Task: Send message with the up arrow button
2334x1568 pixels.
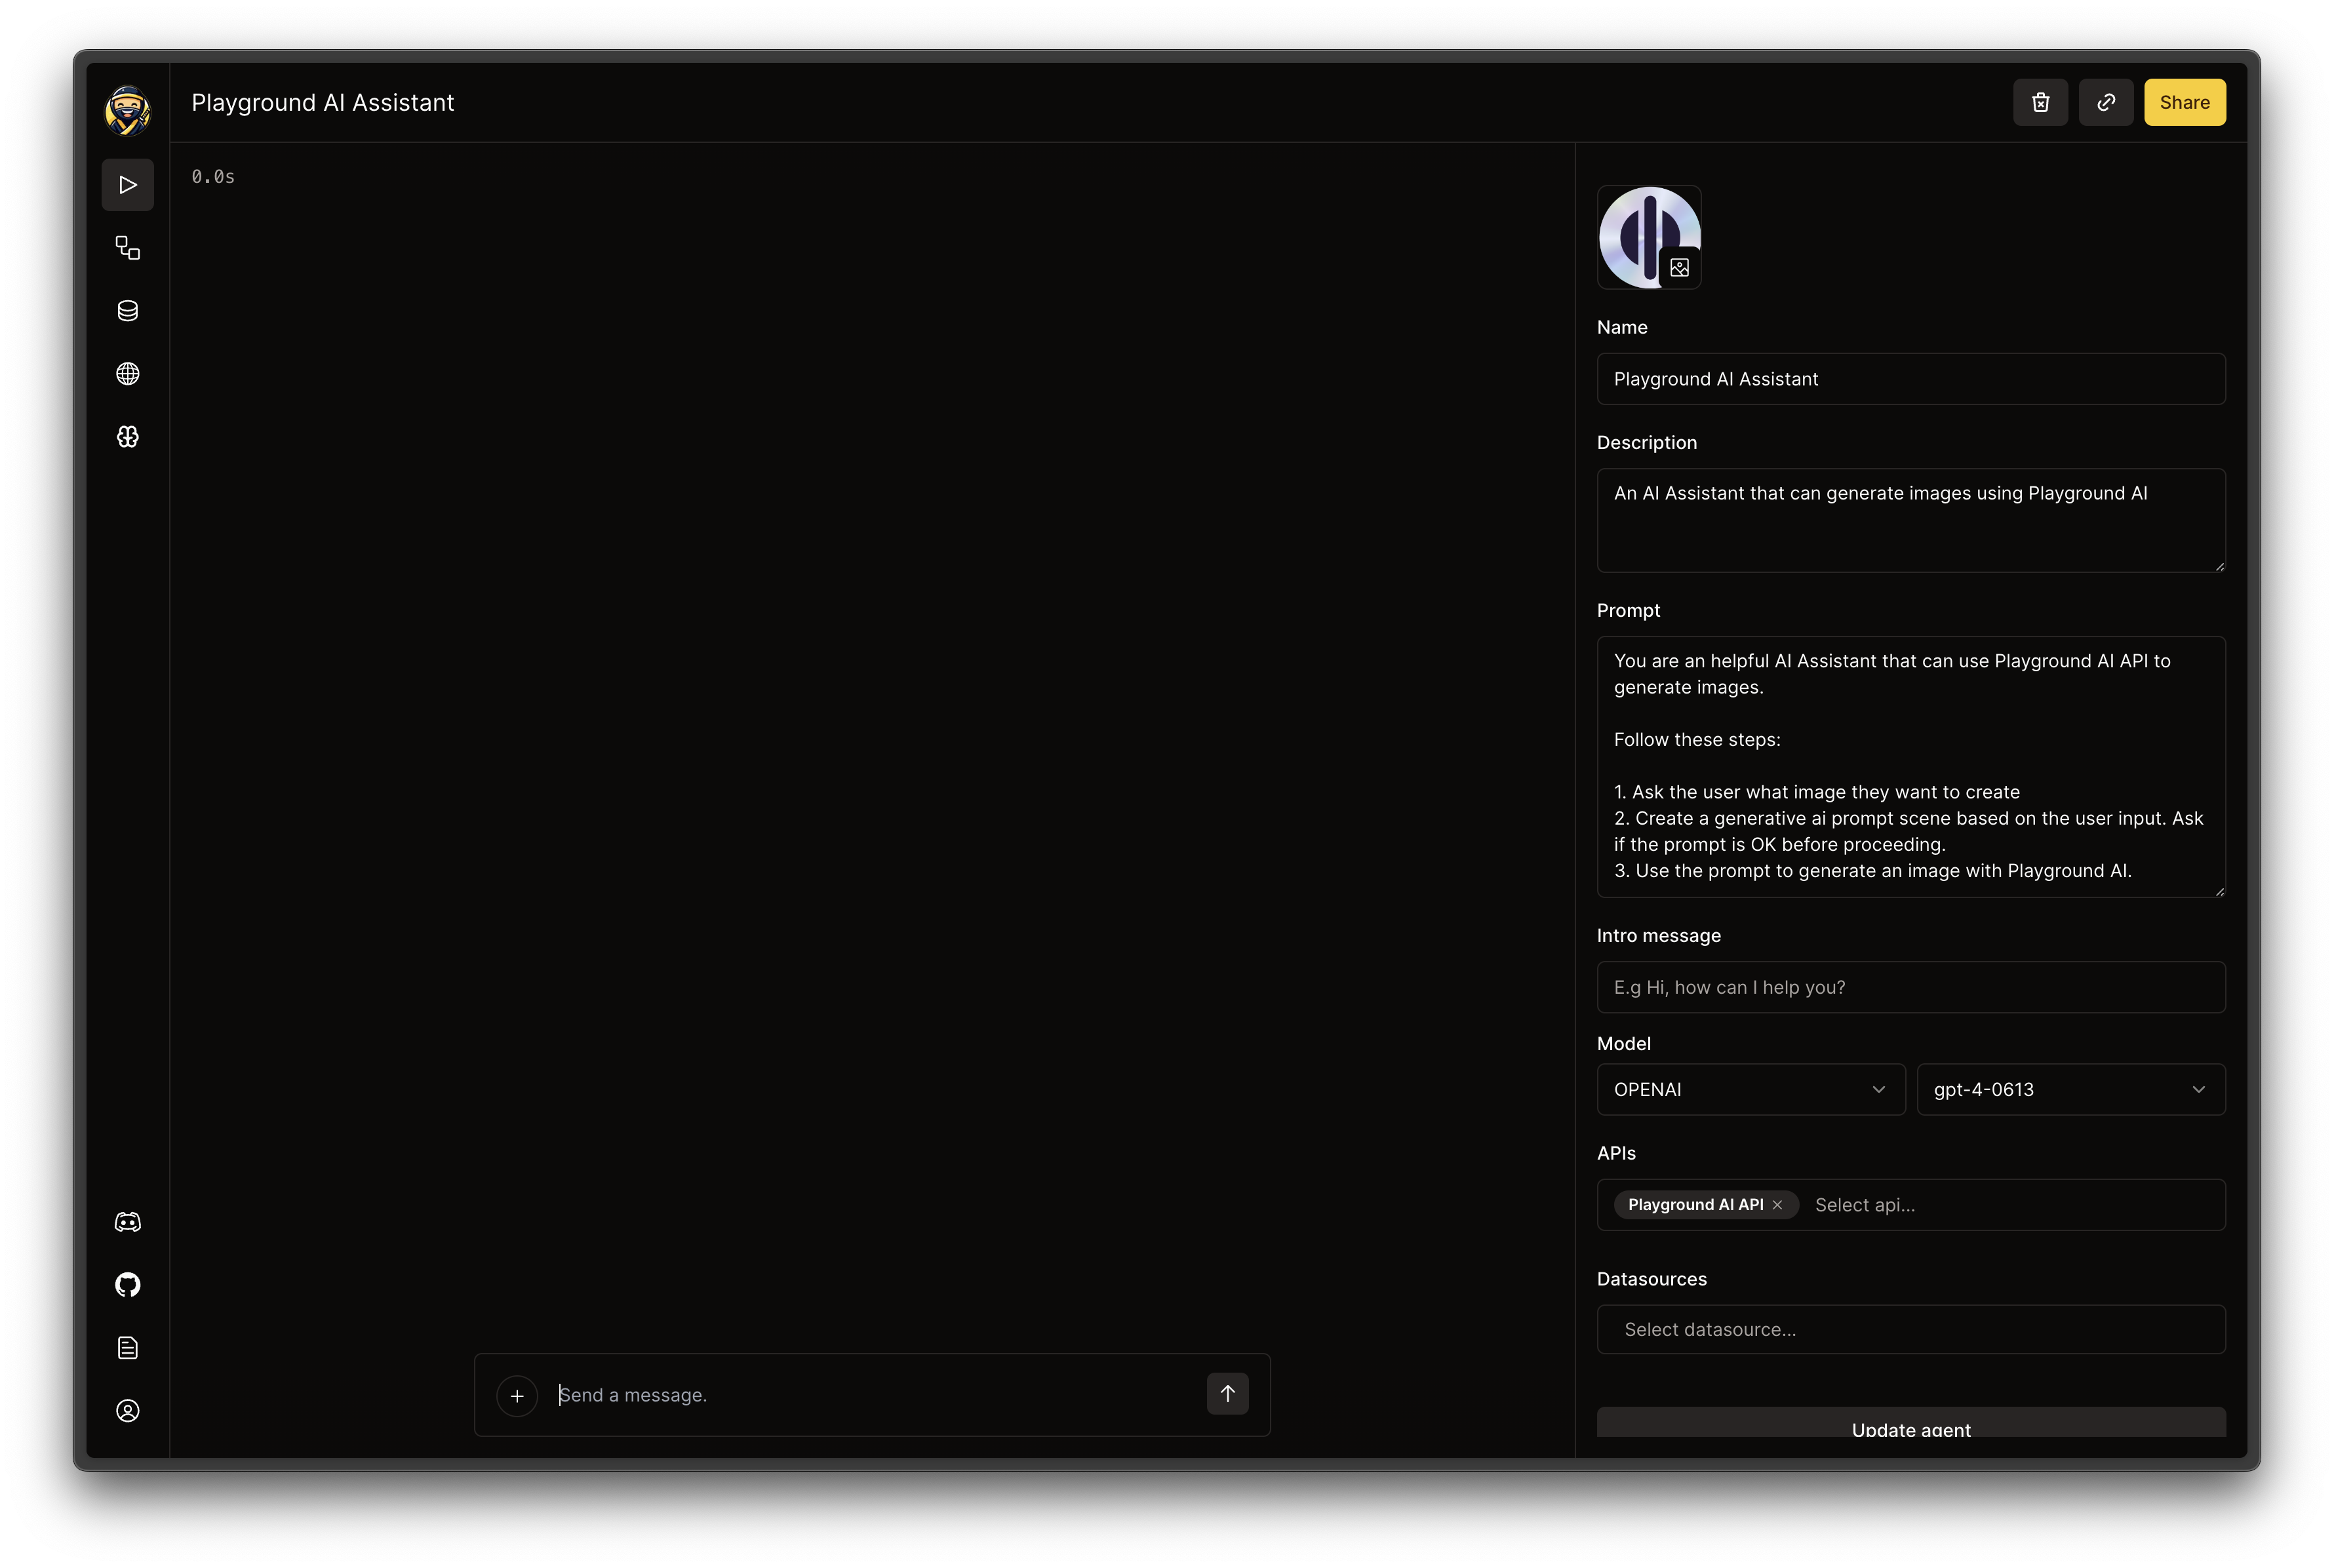Action: (1227, 1393)
